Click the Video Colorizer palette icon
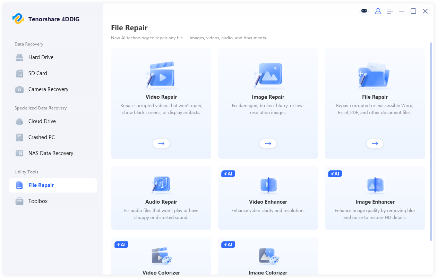437x278 pixels. [162, 256]
